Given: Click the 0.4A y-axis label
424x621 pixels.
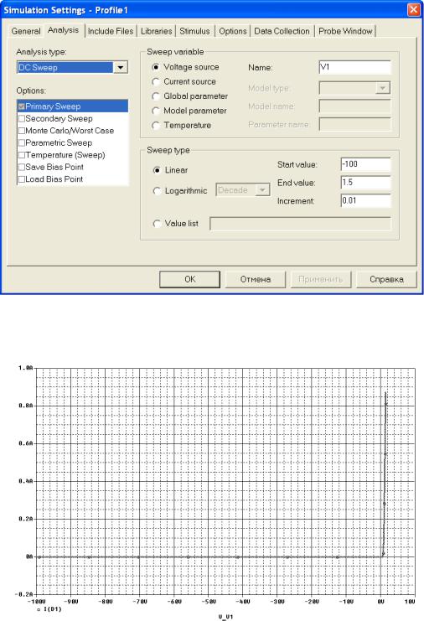Looking at the screenshot, I should (x=25, y=481).
